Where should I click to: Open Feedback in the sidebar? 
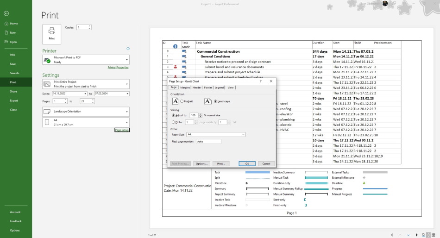16,221
